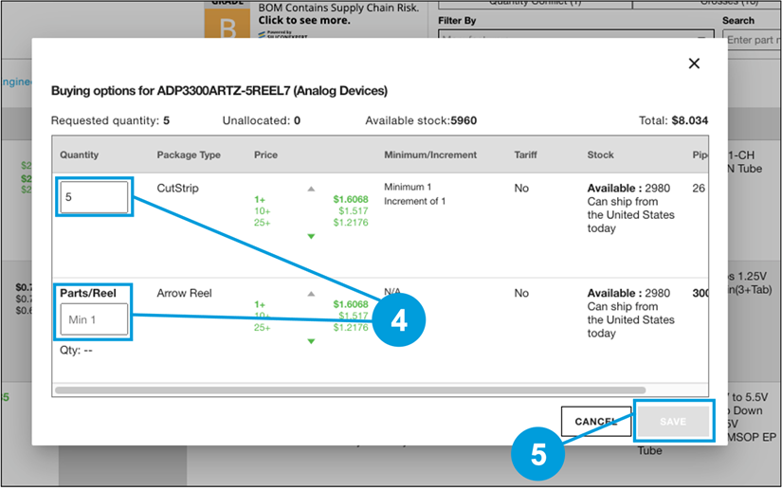Open the 'Click to see more' link

click(304, 20)
